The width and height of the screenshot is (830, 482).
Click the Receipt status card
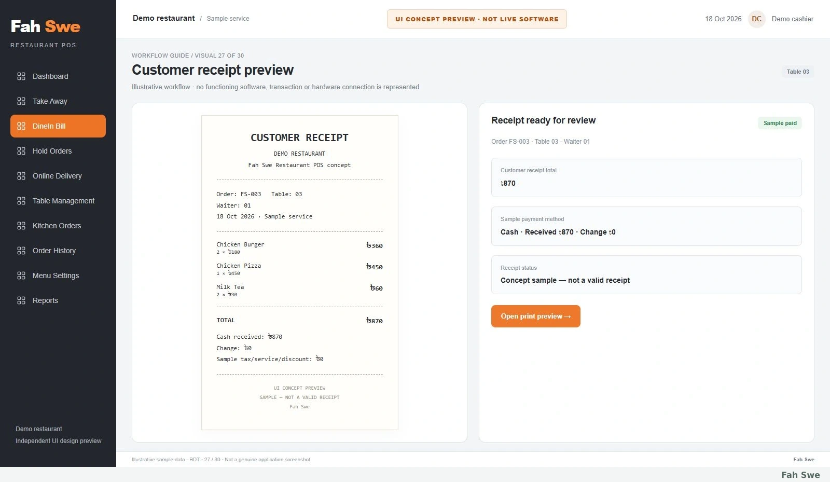click(646, 274)
